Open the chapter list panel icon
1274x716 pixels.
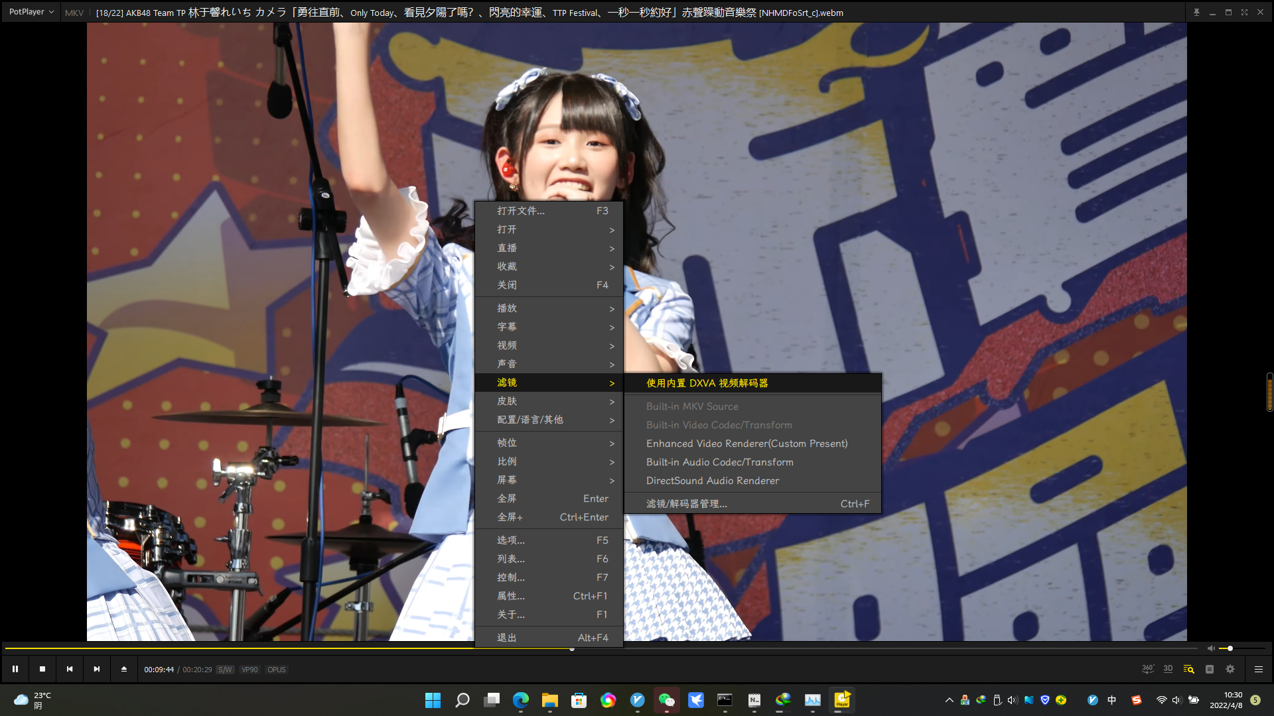tap(1210, 670)
